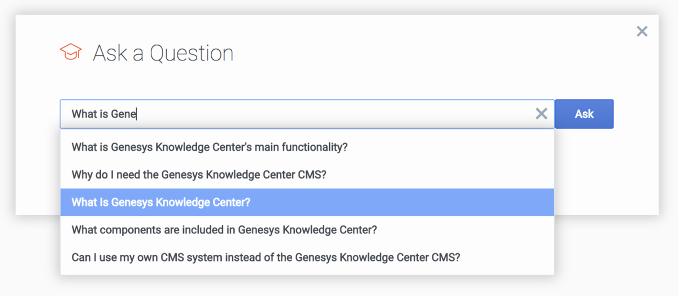Select "What components are included" suggestion
This screenshot has width=678, height=296.
click(x=224, y=230)
